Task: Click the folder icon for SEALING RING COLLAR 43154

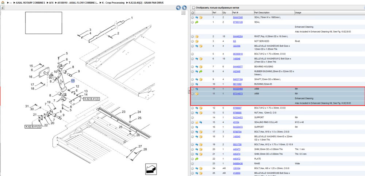Action: tap(196, 122)
